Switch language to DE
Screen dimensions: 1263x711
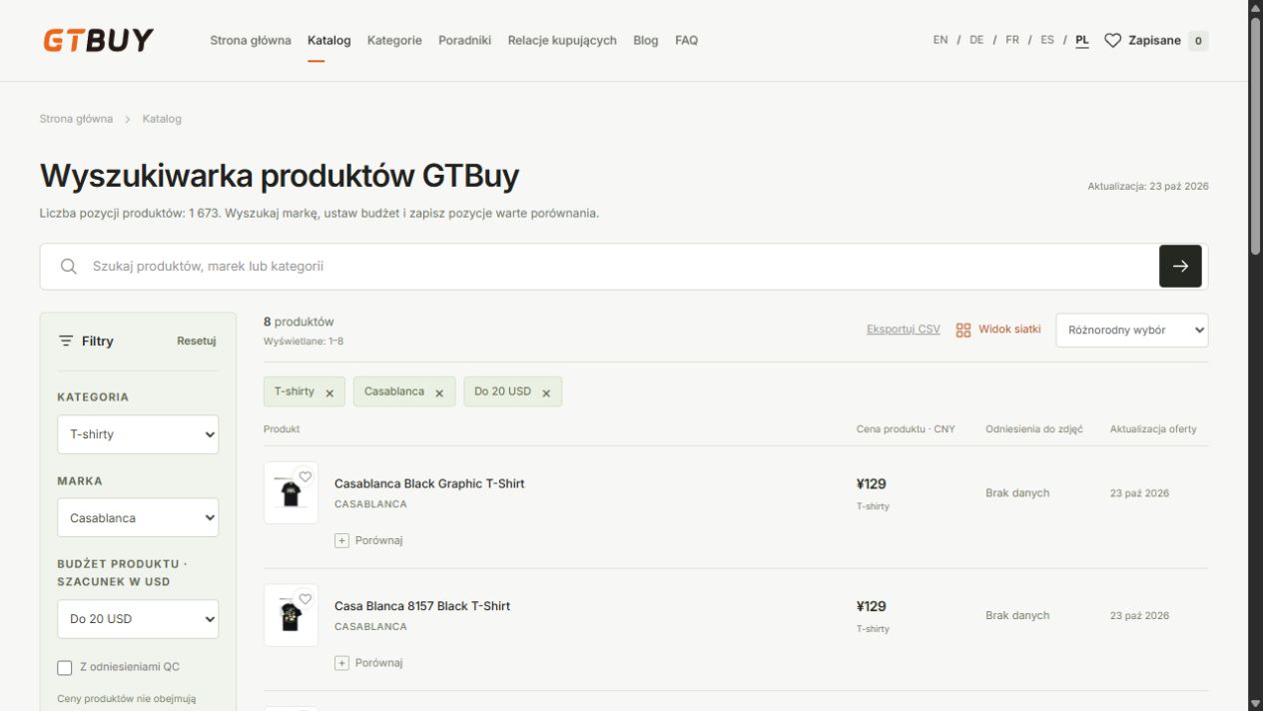pyautogui.click(x=976, y=41)
